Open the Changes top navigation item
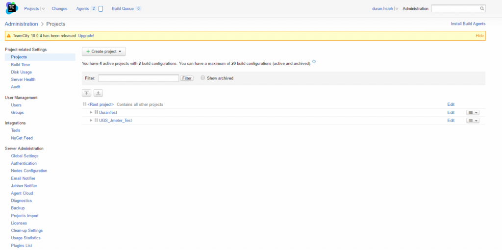This screenshot has height=250, width=502. coord(59,9)
